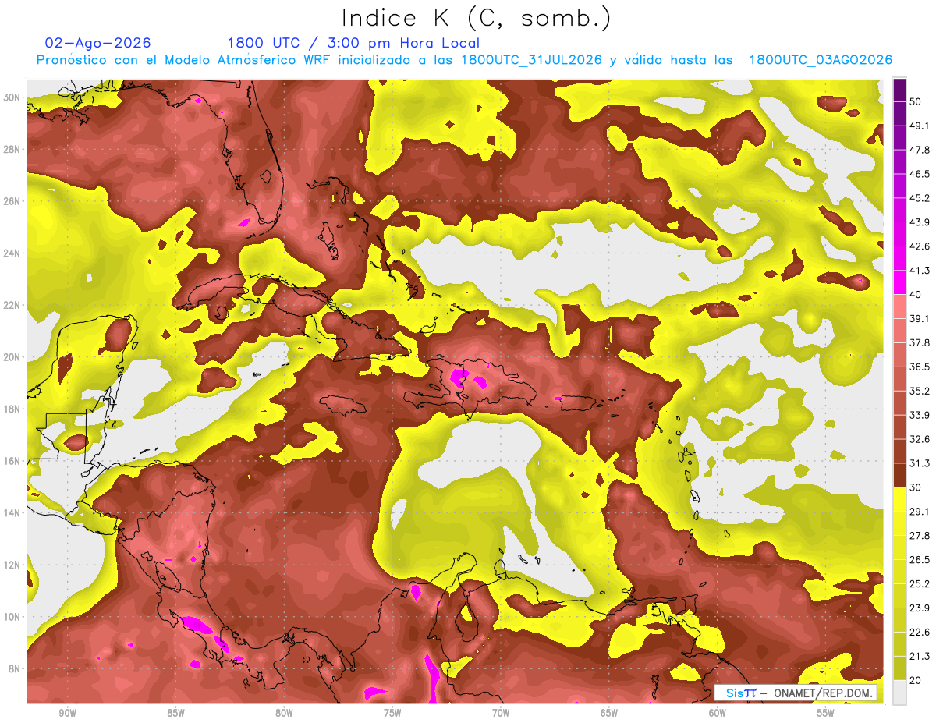
Task: Click the latitude label "20N"
Action: pyautogui.click(x=11, y=357)
